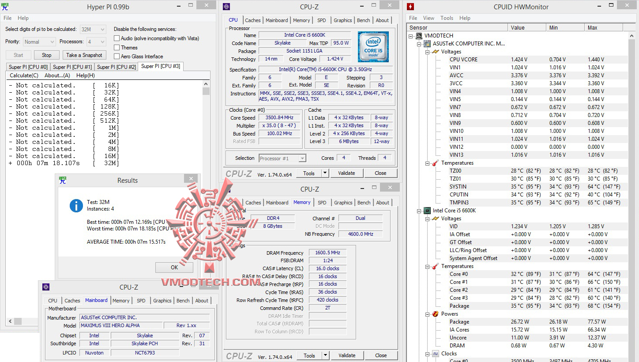Click the blue info icon in Results dialog
The image size is (639, 362).
76,205
